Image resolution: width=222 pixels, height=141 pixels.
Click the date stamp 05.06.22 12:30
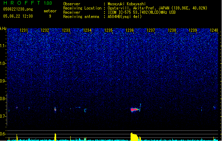[x=18, y=16]
